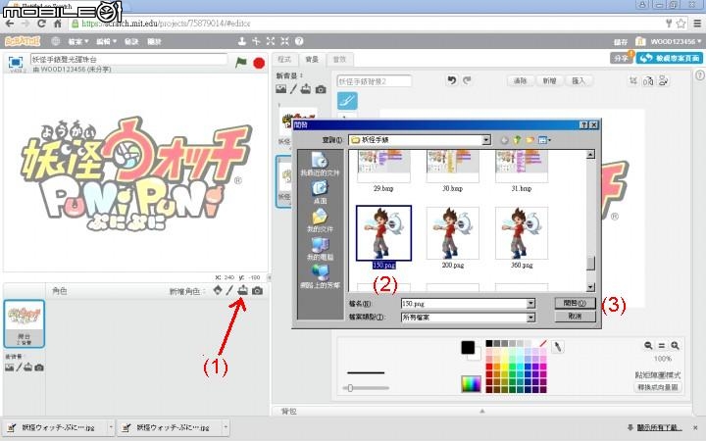Click the Open button in file dialog
This screenshot has height=441, width=706.
coord(575,303)
